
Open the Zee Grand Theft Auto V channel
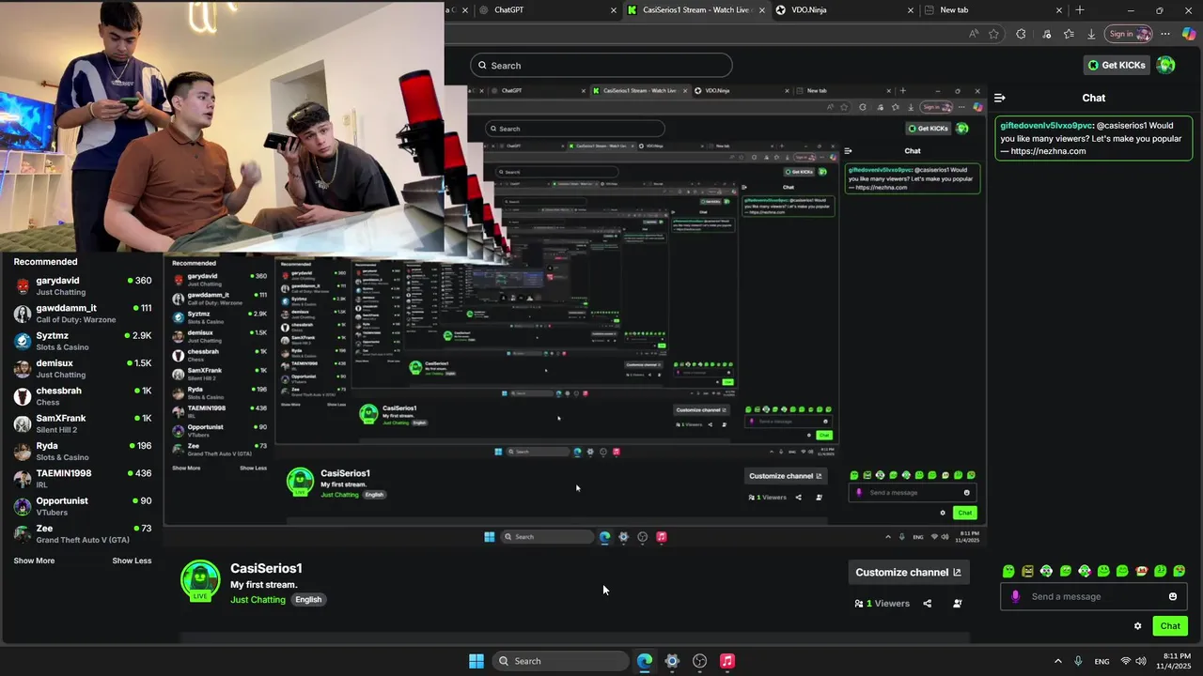[83, 533]
